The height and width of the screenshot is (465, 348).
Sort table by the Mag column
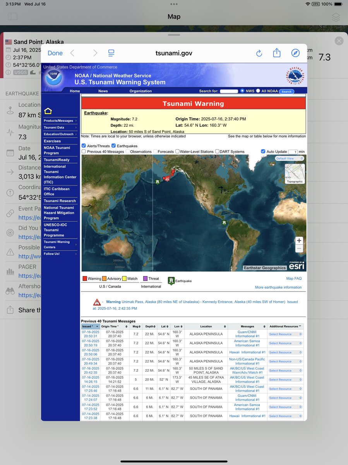click(x=137, y=327)
